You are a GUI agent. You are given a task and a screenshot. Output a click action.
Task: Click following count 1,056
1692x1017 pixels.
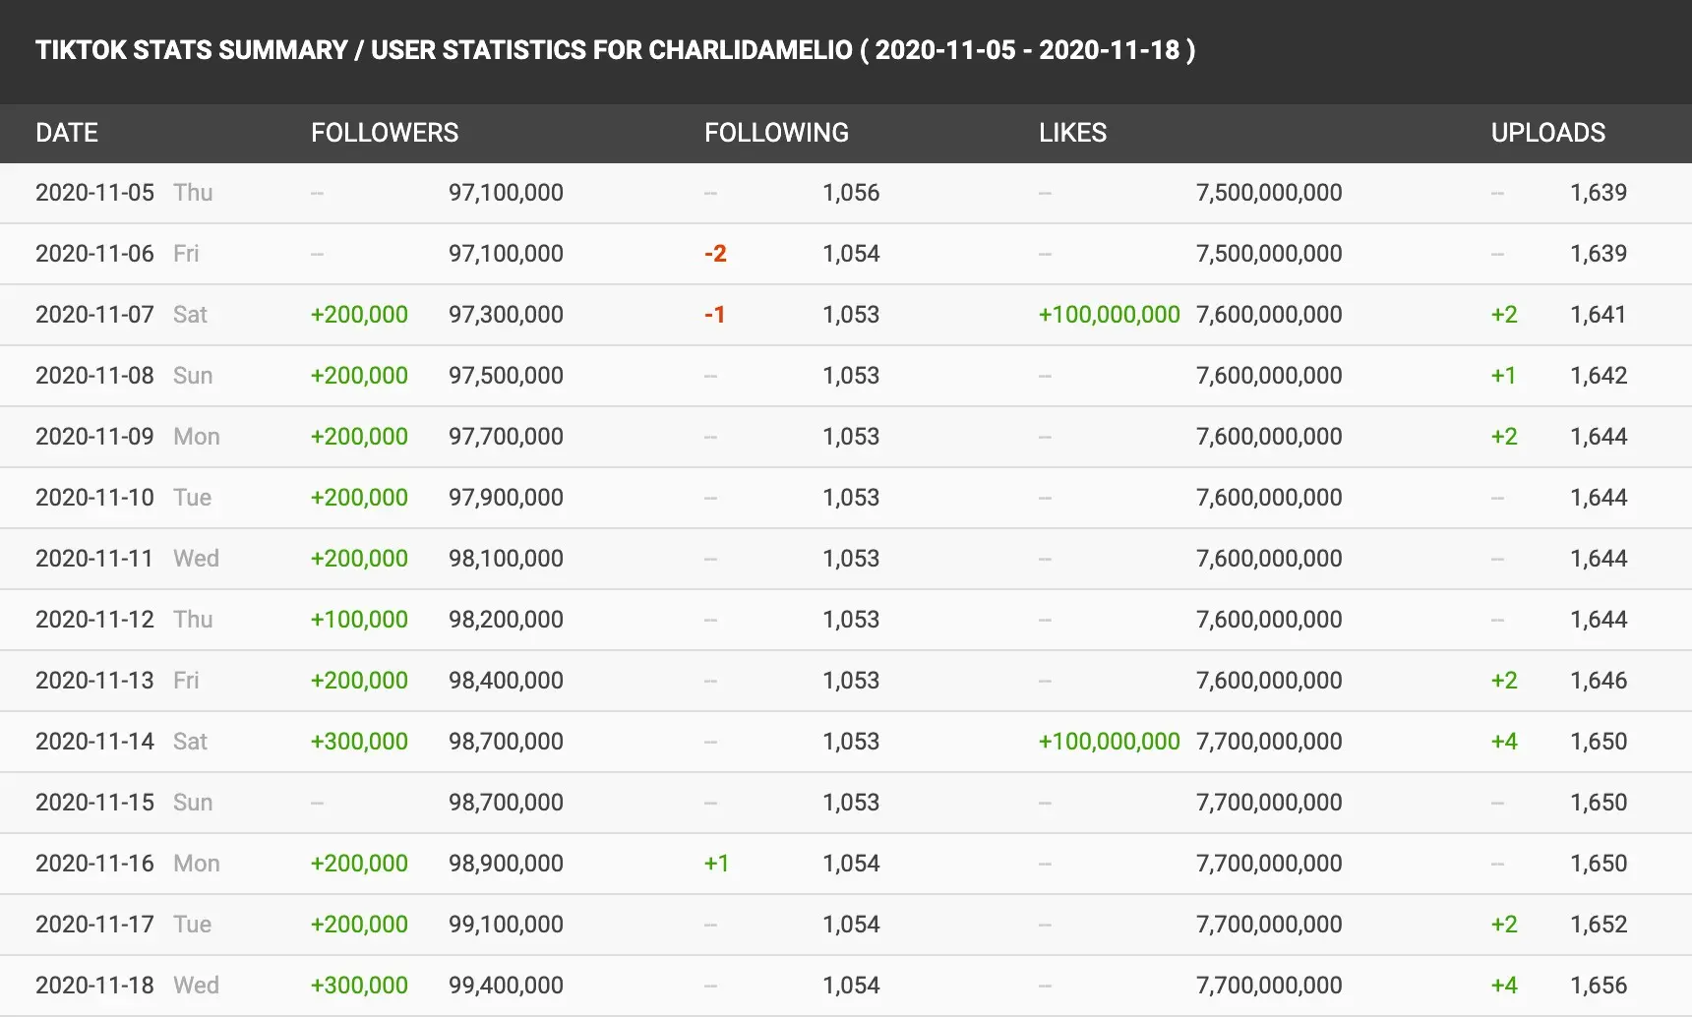click(x=851, y=193)
